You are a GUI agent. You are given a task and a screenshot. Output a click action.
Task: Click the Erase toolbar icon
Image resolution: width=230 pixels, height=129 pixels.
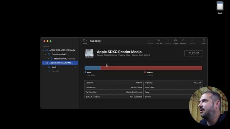[175, 40]
